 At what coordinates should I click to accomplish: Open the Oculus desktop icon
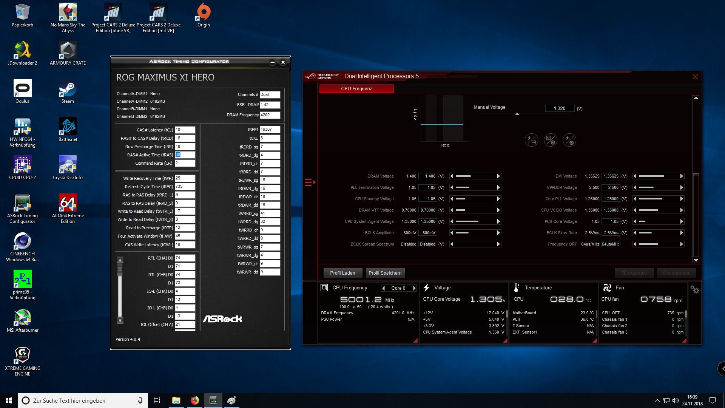tap(22, 92)
